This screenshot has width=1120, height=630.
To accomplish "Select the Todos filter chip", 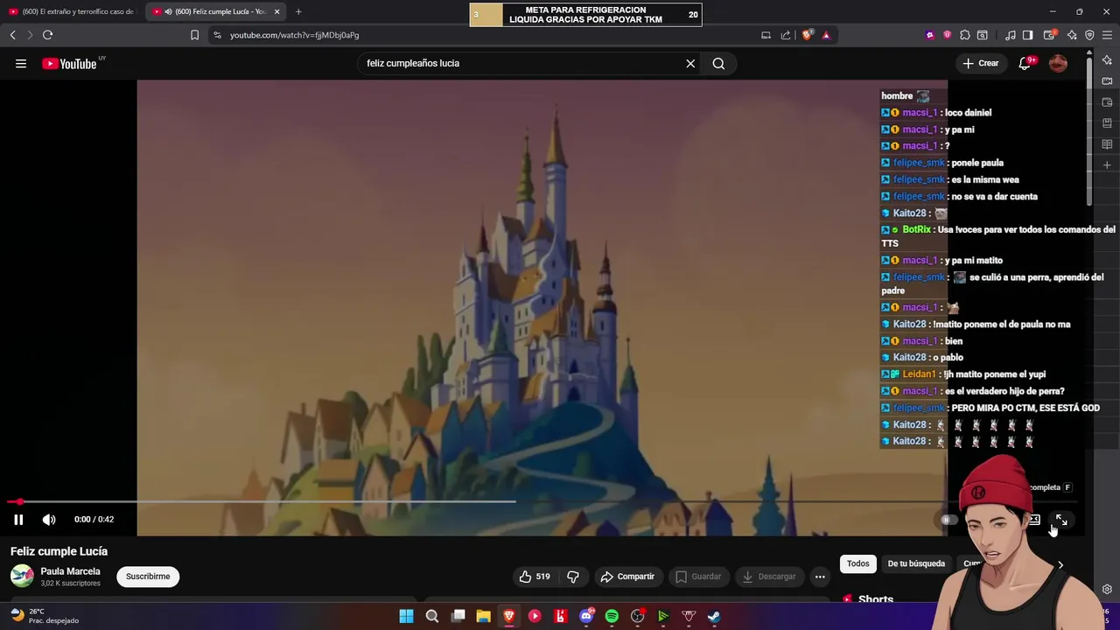I will [858, 563].
